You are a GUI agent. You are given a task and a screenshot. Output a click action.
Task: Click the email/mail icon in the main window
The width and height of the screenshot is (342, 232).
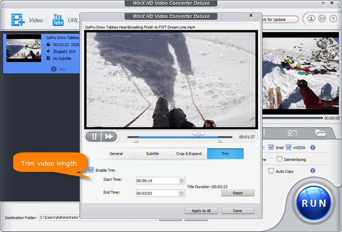(322, 19)
